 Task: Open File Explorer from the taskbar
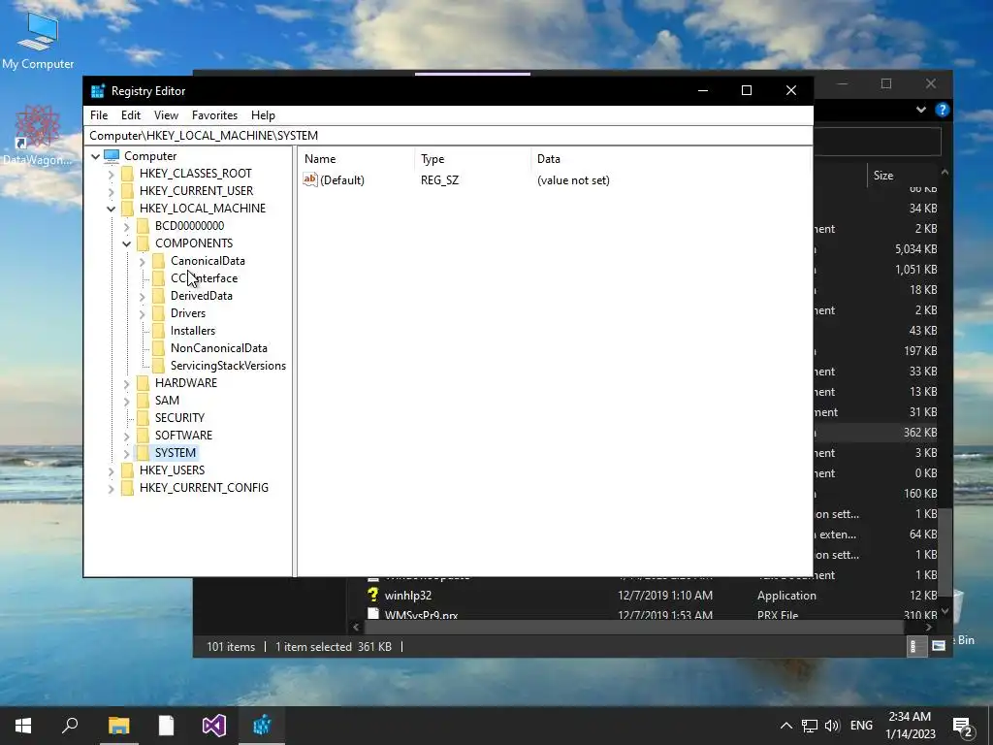118,726
